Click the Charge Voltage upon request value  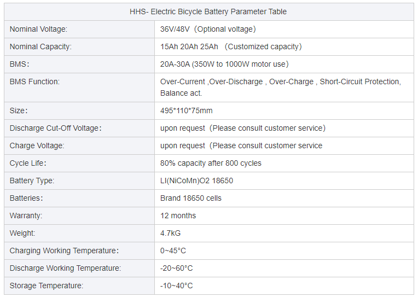(241, 145)
